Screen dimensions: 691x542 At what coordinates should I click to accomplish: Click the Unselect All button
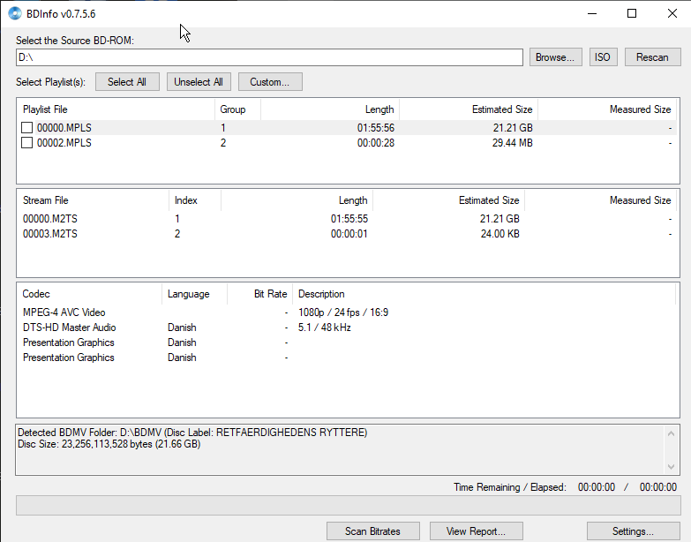pos(199,82)
